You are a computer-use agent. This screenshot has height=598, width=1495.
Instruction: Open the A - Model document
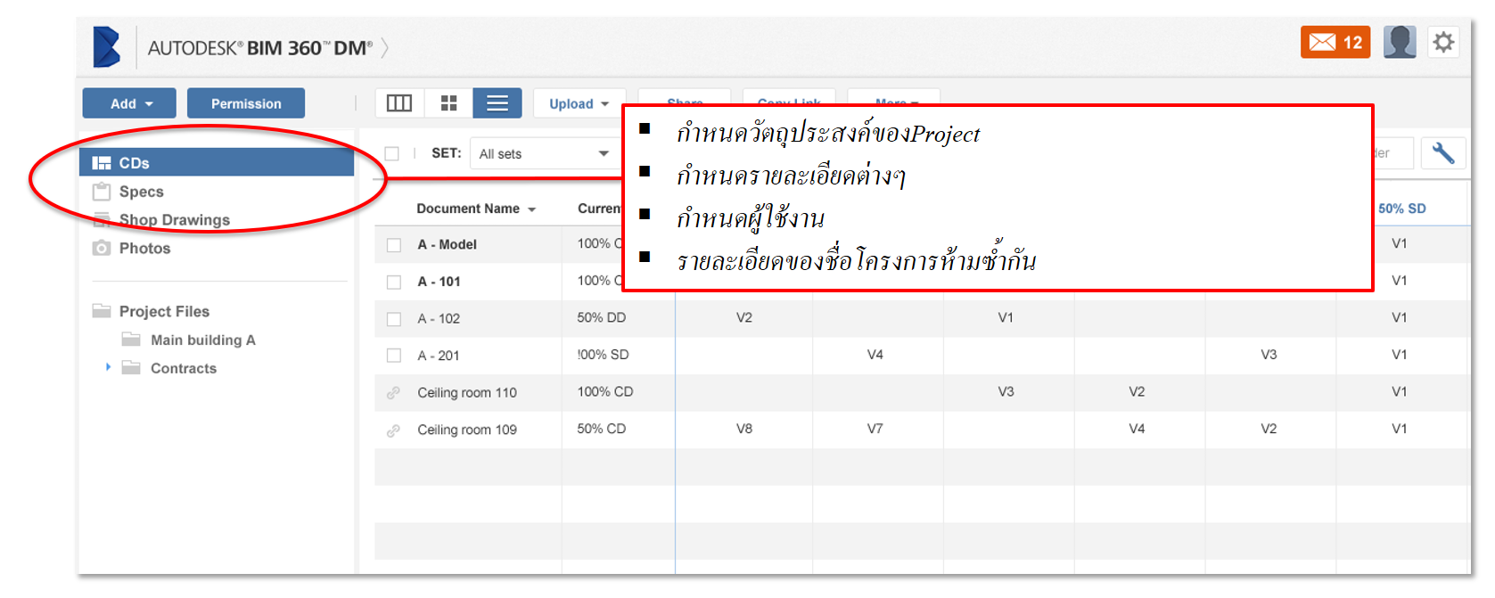click(x=448, y=244)
